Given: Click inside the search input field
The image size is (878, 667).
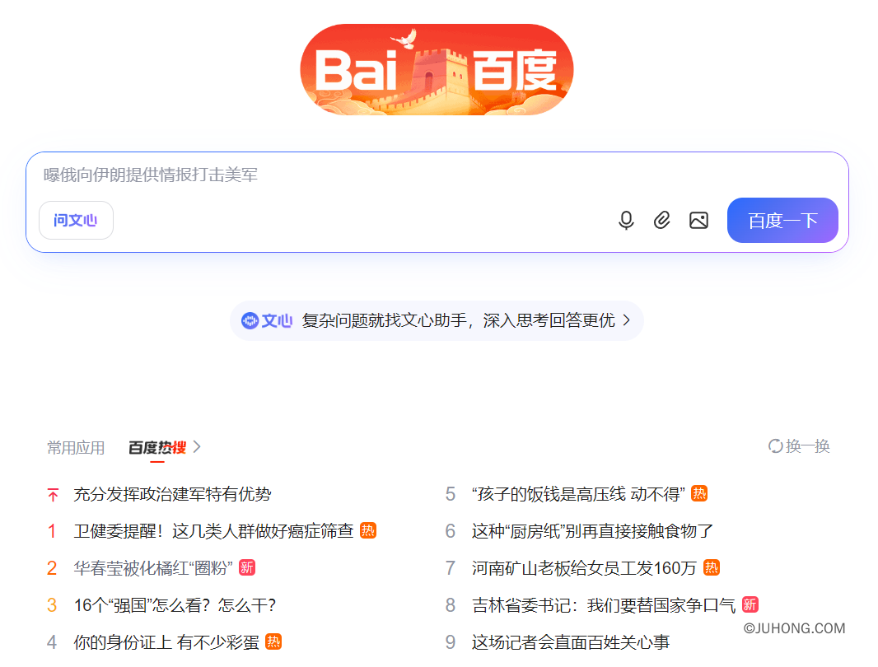Looking at the screenshot, I should tap(329, 175).
